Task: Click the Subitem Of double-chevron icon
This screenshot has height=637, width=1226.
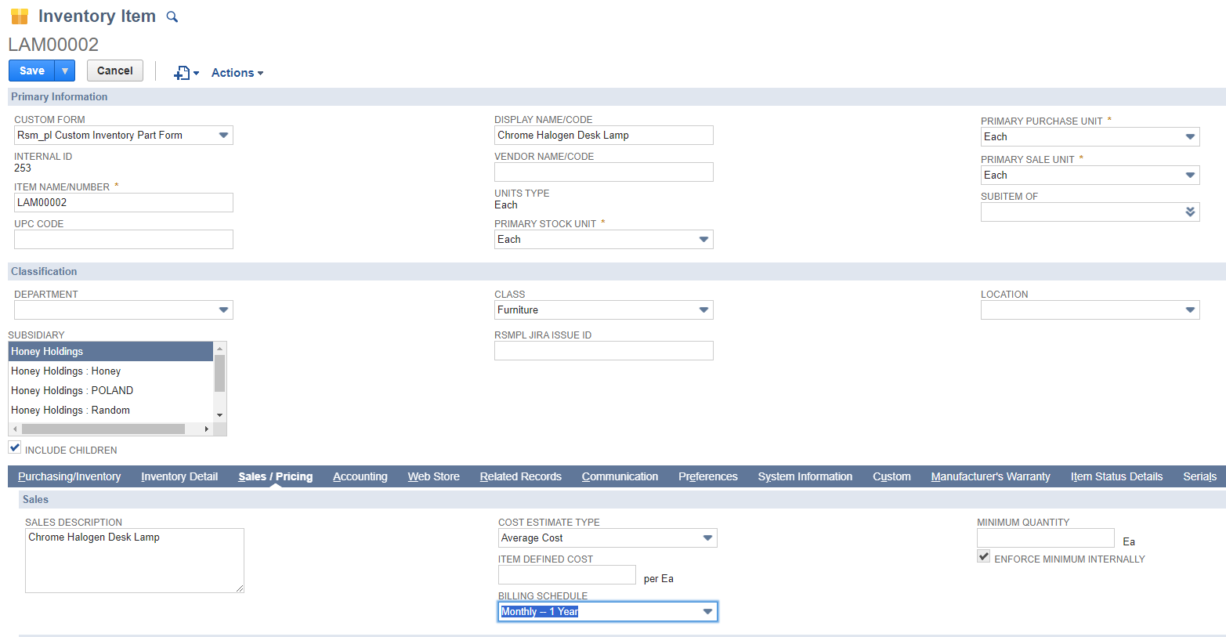Action: [x=1190, y=212]
